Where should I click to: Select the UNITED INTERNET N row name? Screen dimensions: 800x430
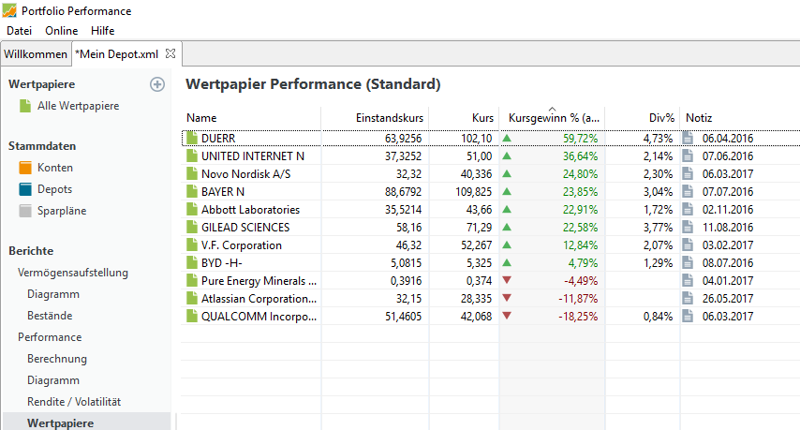pos(253,156)
